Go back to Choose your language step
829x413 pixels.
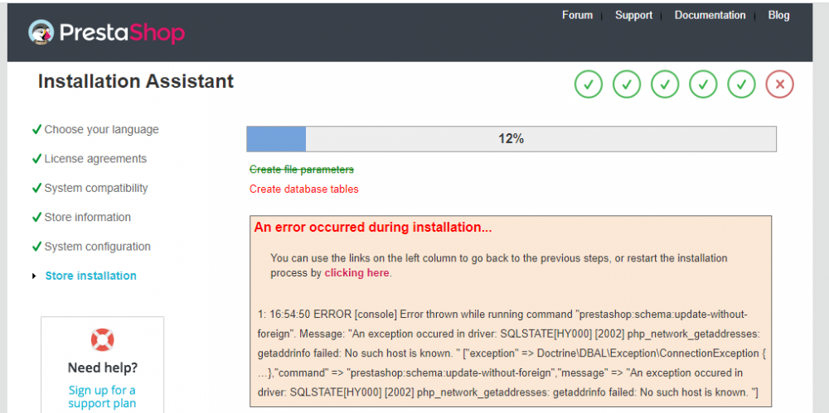click(x=101, y=129)
